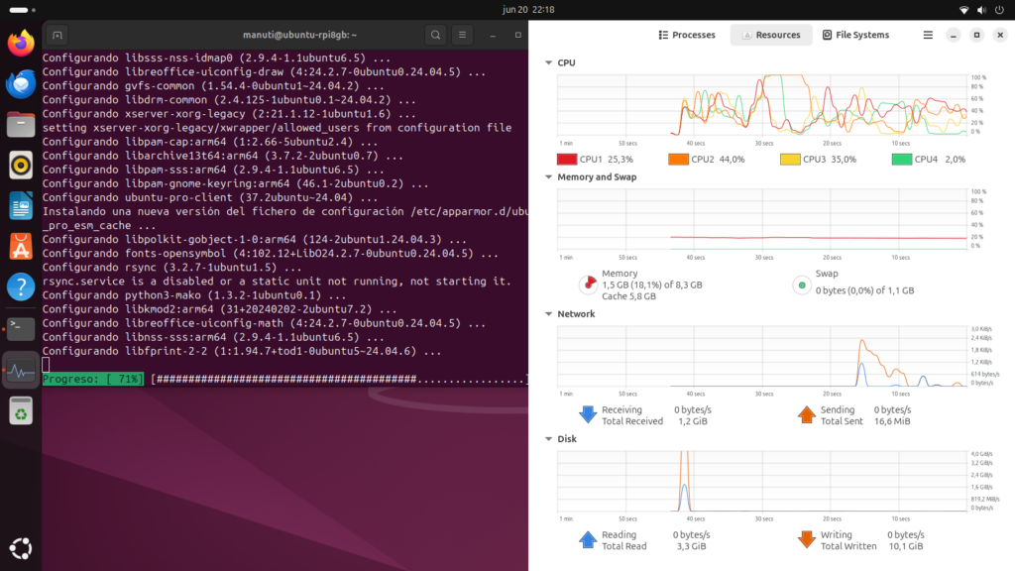Click the memory value '1,5 GB (18,1%) of 8,3 GB'
Screen dimensions: 1015x571
(652, 285)
